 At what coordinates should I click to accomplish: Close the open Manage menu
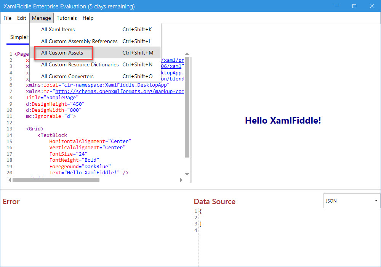point(41,18)
